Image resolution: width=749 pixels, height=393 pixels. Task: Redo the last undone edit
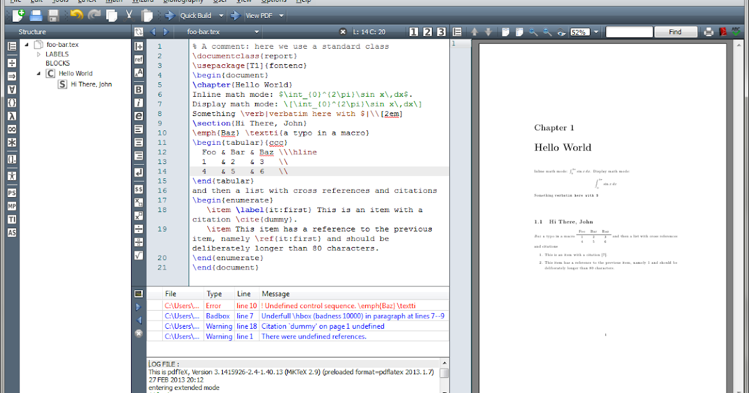coord(94,15)
